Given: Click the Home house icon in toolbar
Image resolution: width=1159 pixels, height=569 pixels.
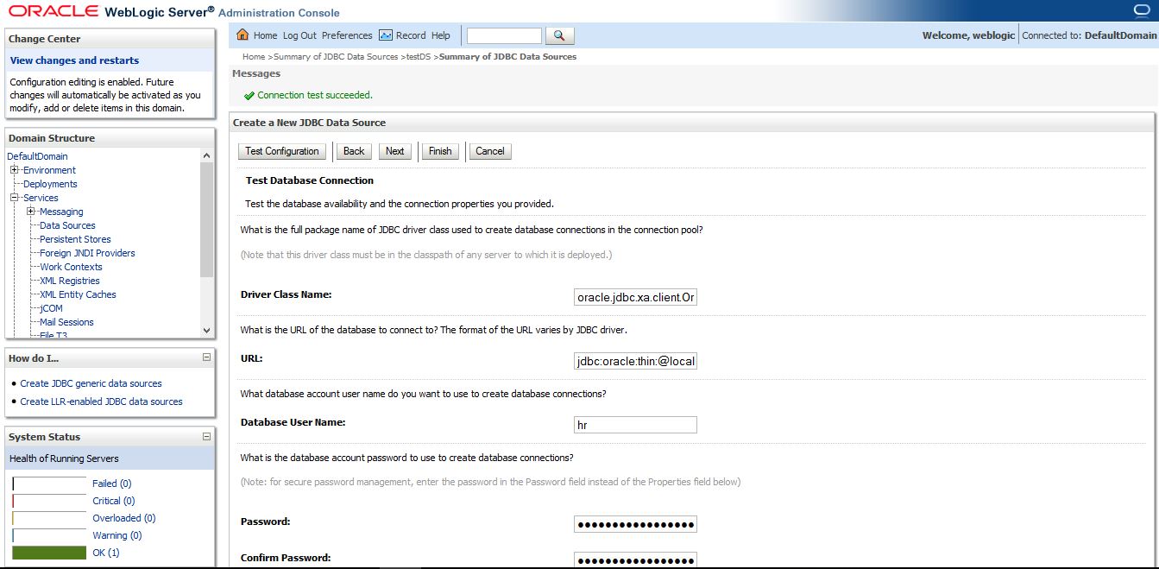Looking at the screenshot, I should 243,35.
